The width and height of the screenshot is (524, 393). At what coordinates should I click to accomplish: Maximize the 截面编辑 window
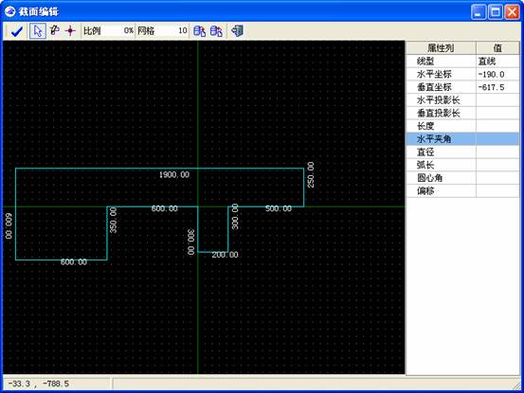tap(496, 12)
